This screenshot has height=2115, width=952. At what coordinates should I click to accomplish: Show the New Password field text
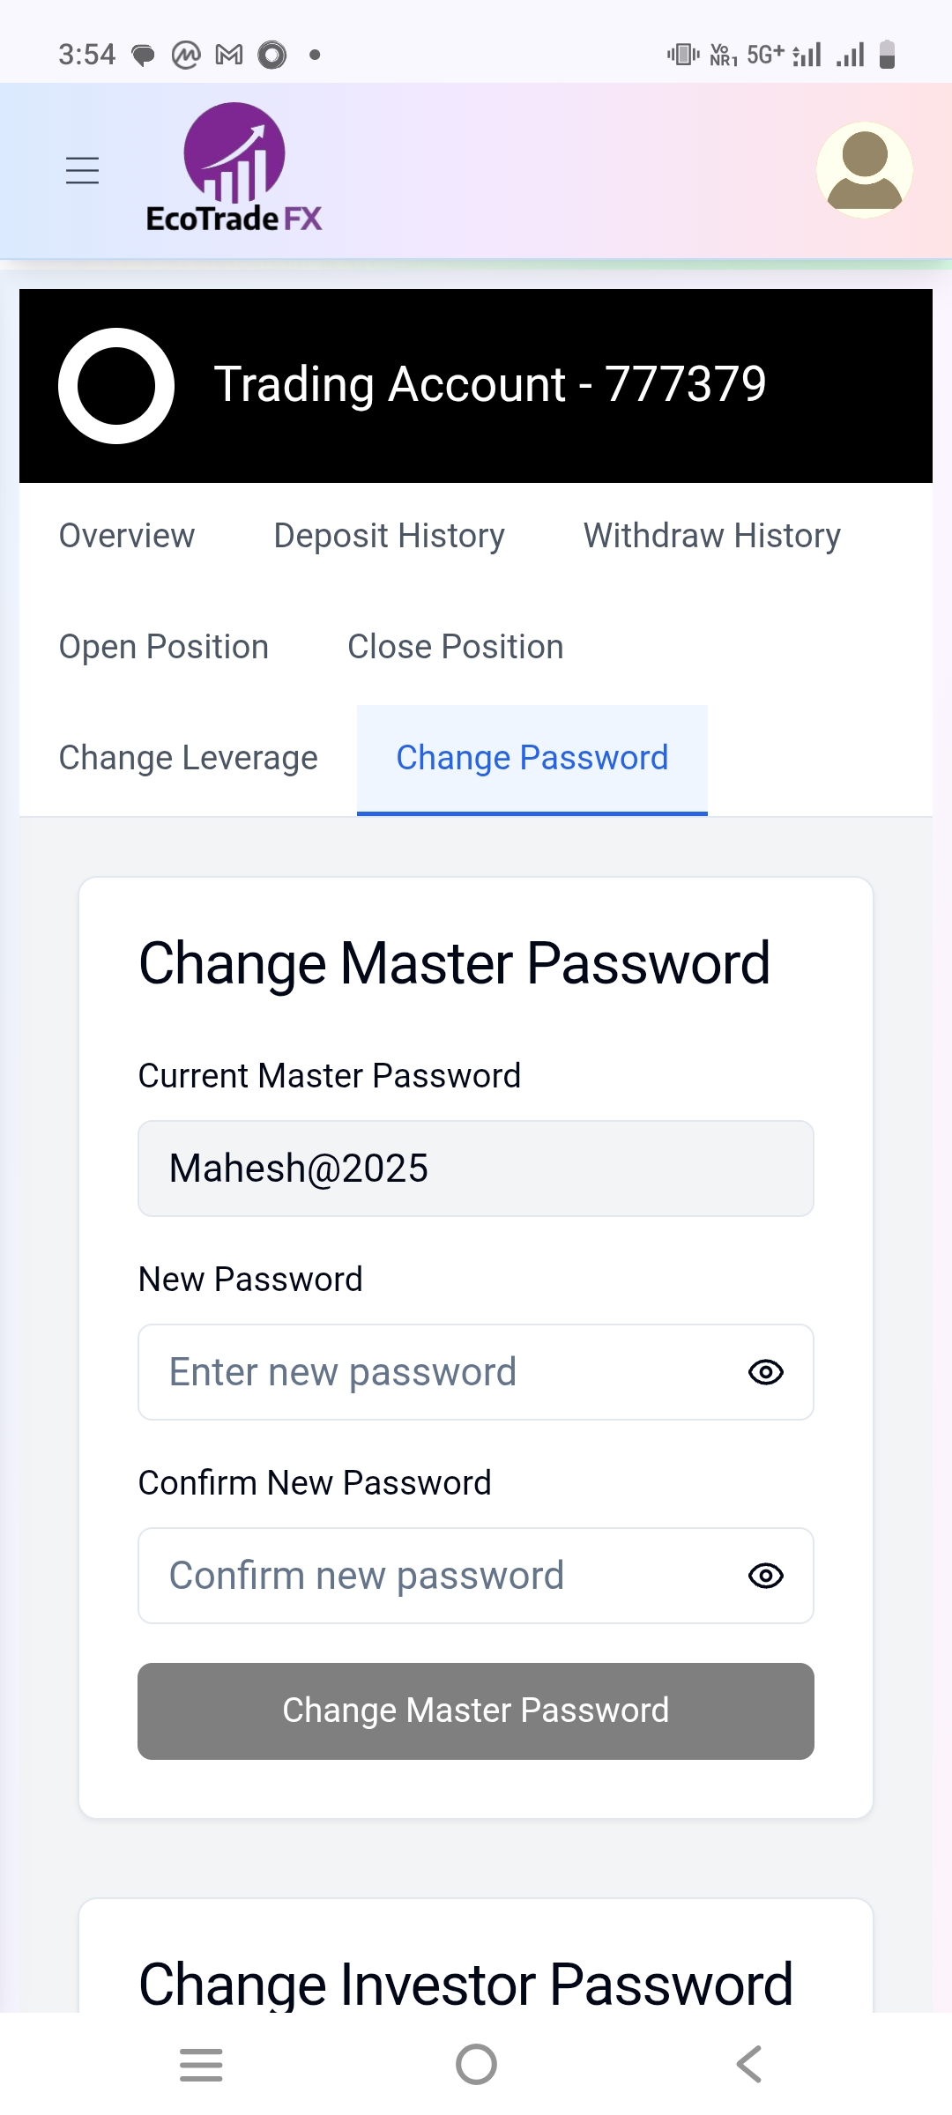[765, 1372]
